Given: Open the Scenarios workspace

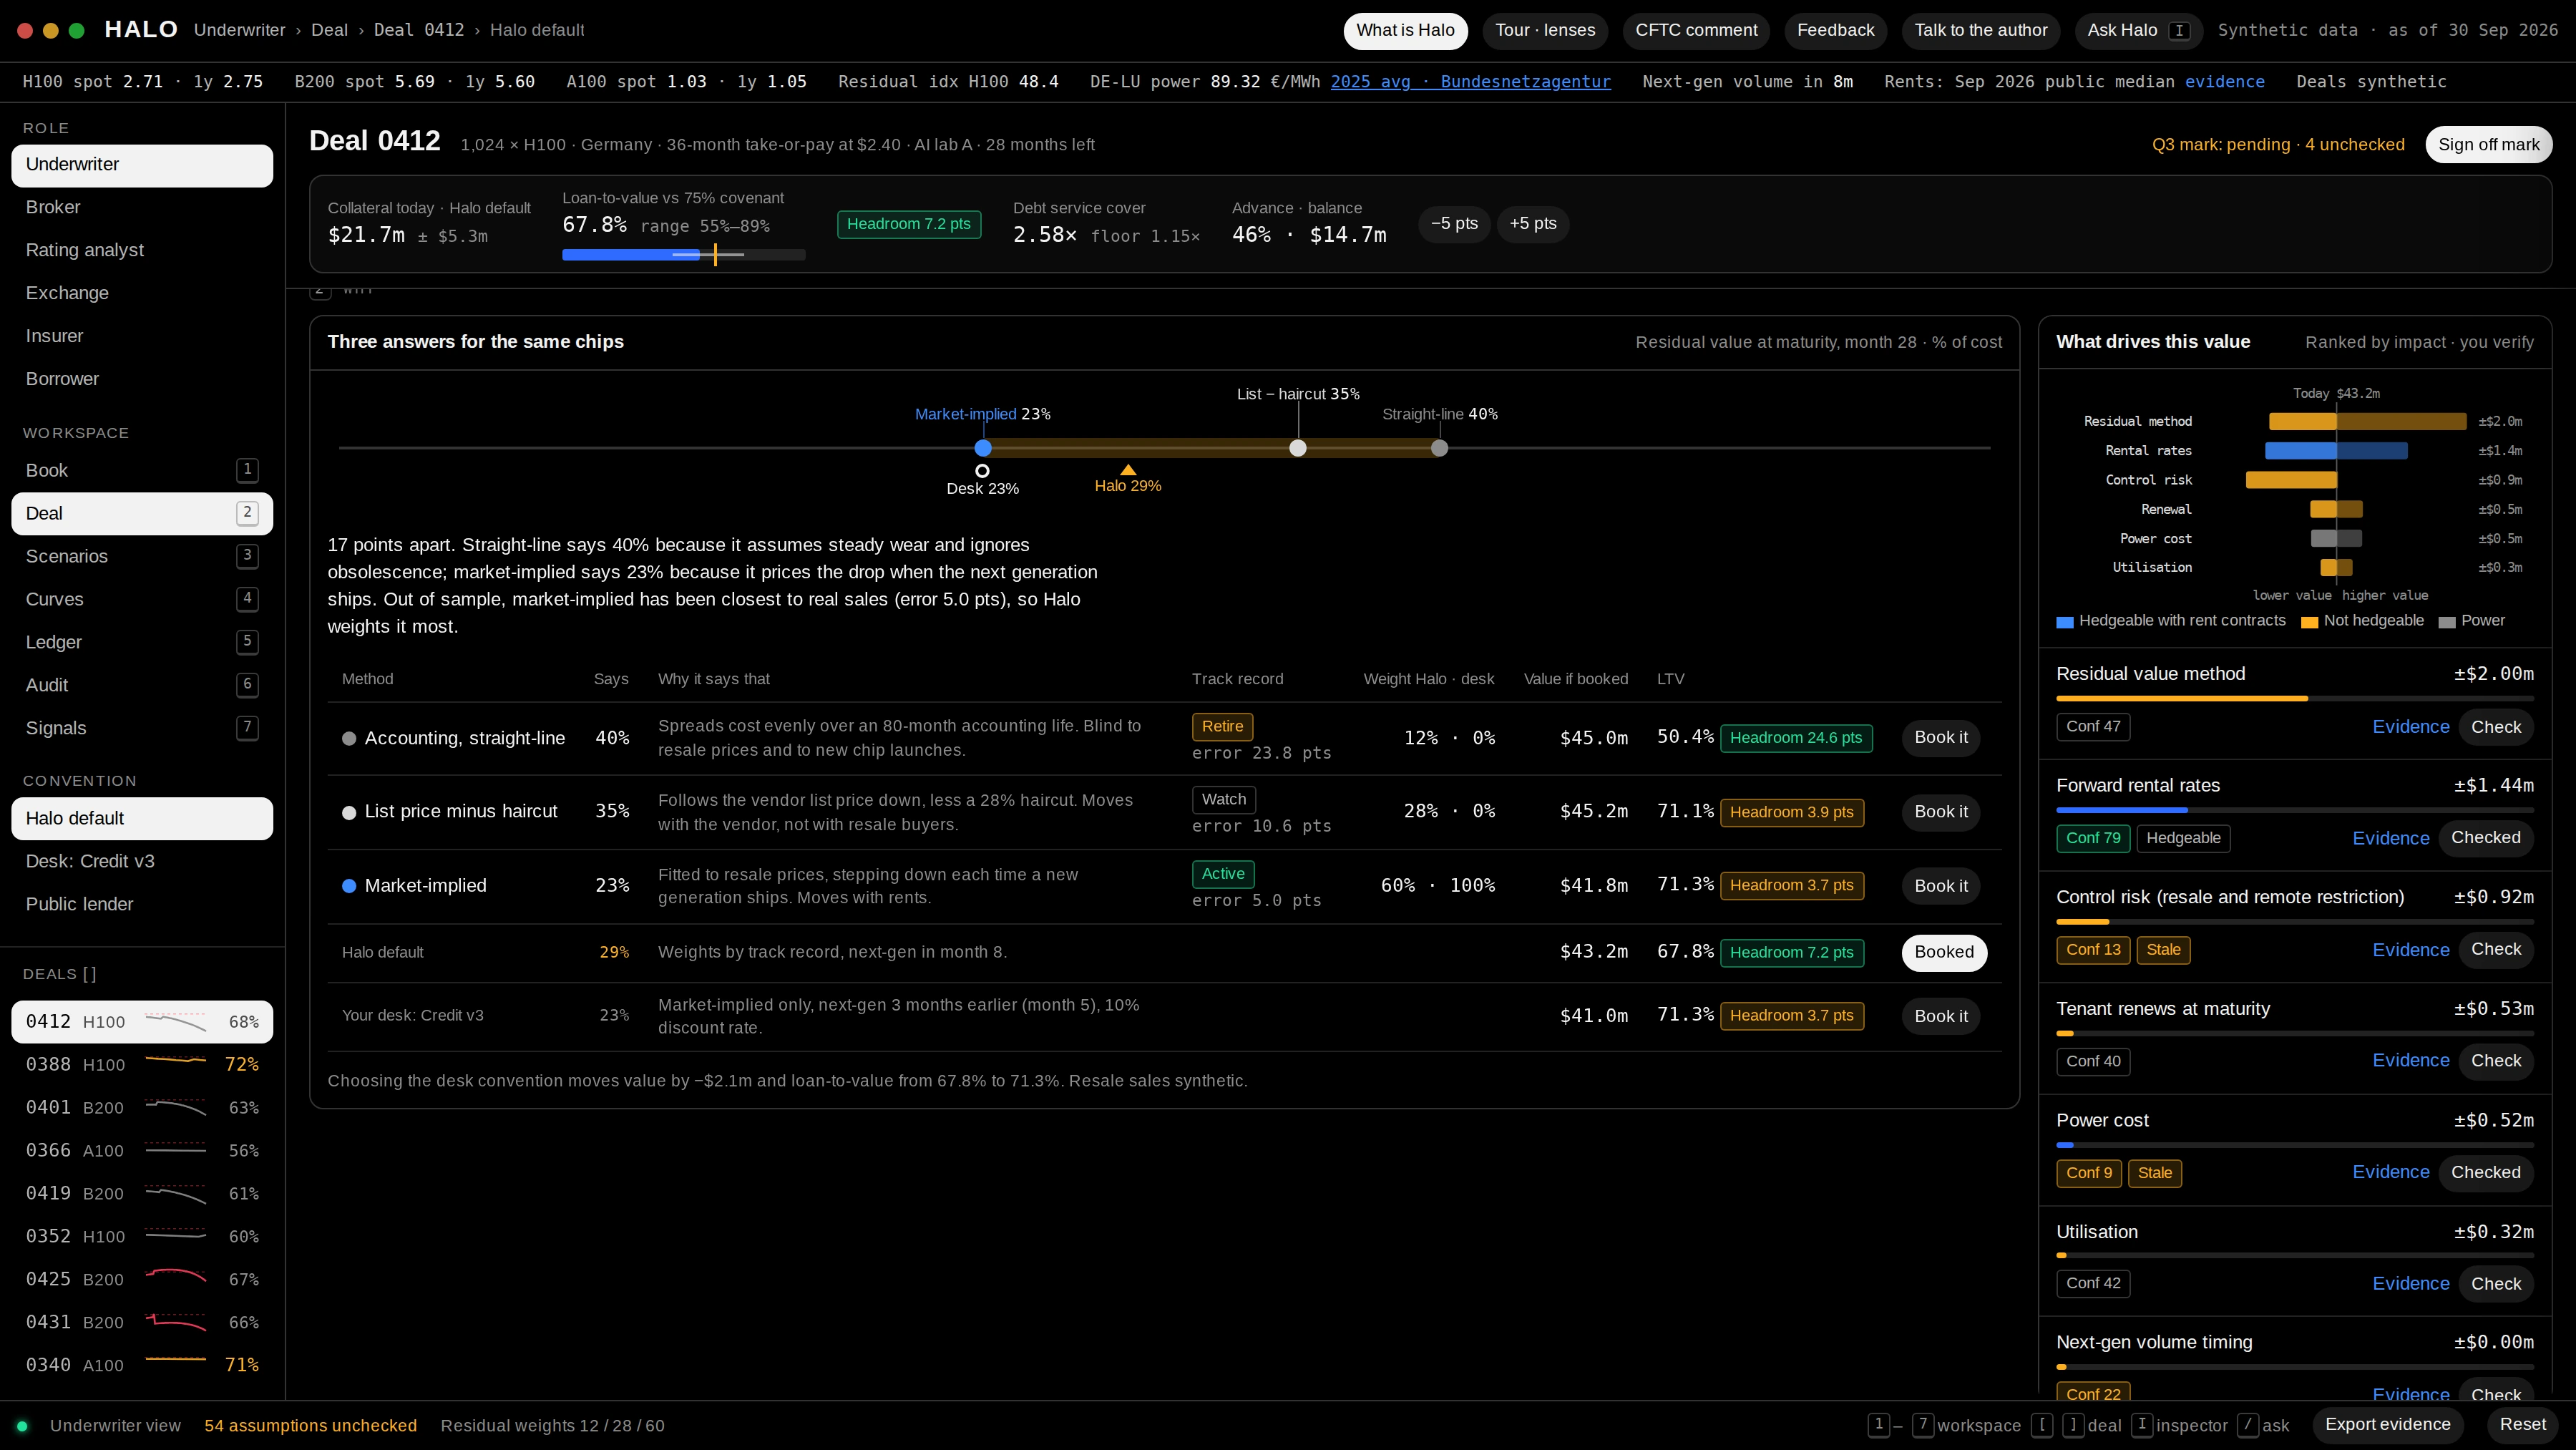Looking at the screenshot, I should pos(142,556).
